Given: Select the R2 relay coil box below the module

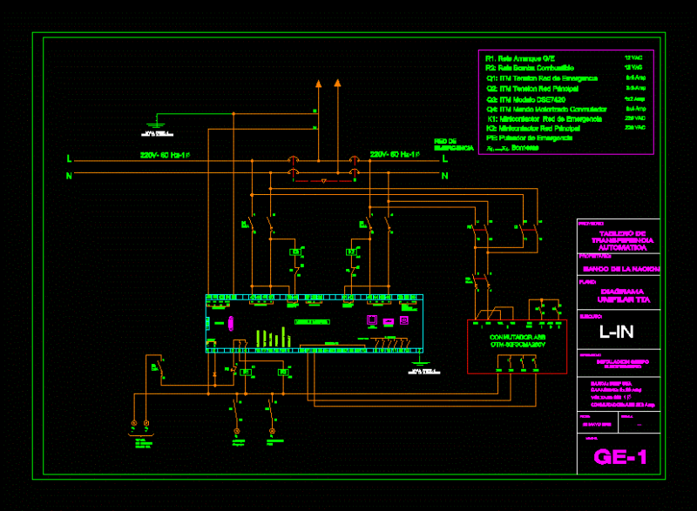Looking at the screenshot, I should [x=282, y=373].
